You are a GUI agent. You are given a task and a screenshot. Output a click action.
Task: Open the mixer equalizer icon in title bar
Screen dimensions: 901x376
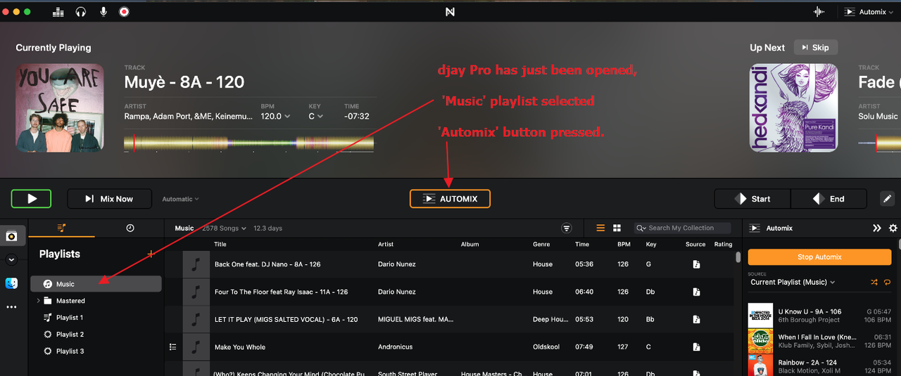(x=58, y=12)
